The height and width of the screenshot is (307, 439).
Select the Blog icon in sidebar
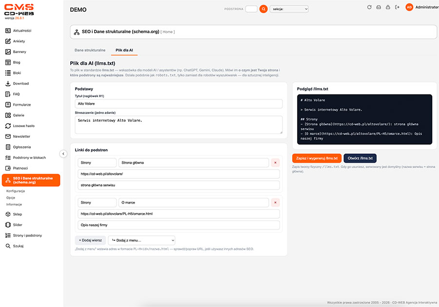[x=8, y=62]
